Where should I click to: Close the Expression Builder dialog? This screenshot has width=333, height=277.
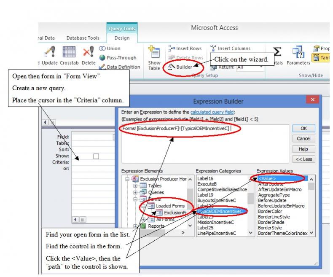tap(313, 100)
